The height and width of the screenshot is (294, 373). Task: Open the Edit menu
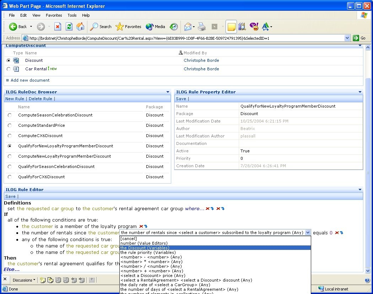click(23, 15)
